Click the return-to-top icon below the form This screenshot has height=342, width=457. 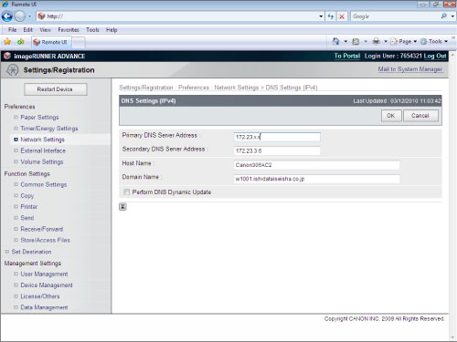[x=122, y=207]
